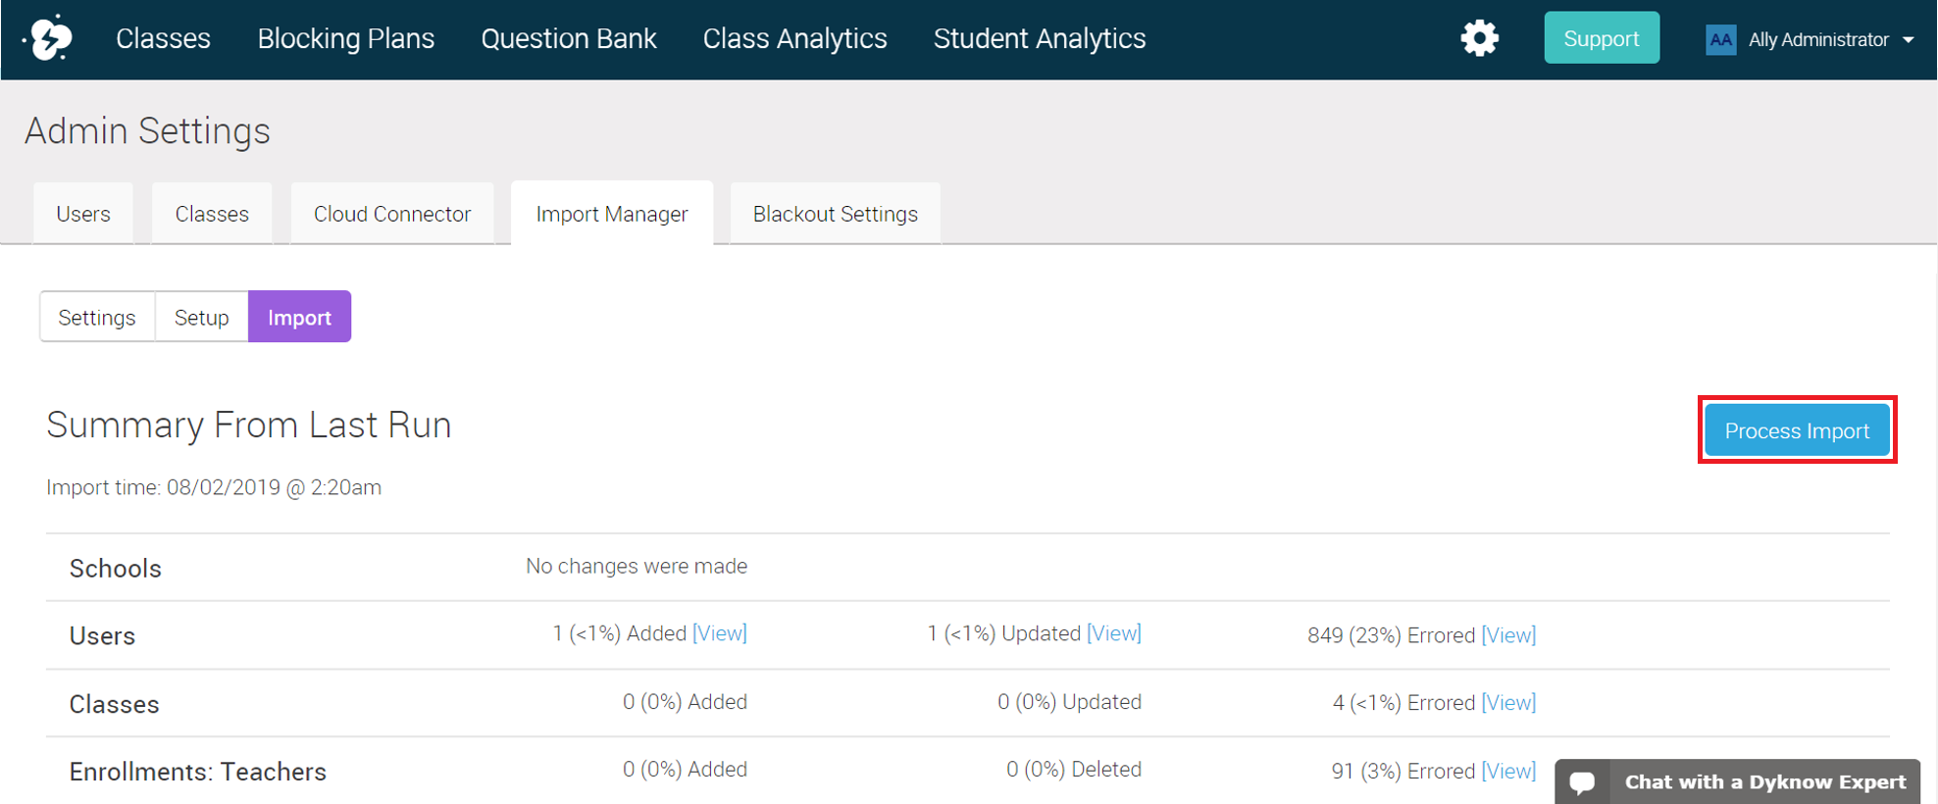
Task: Open the Question Bank page
Action: (568, 39)
